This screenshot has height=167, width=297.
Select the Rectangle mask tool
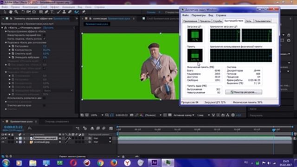coord(41,12)
